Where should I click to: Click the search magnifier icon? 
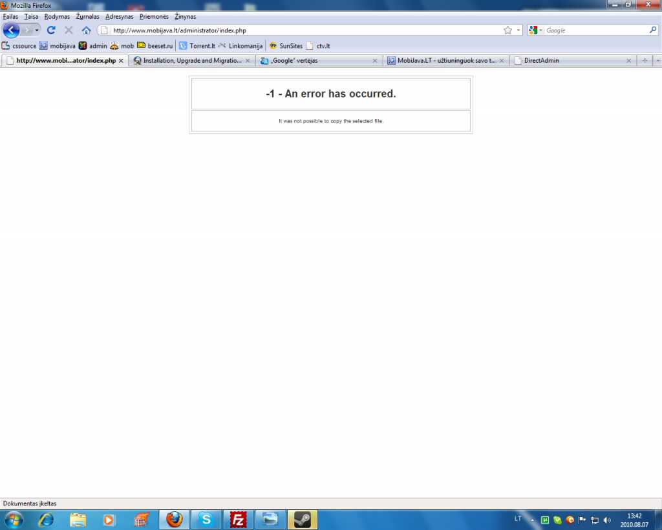point(653,30)
